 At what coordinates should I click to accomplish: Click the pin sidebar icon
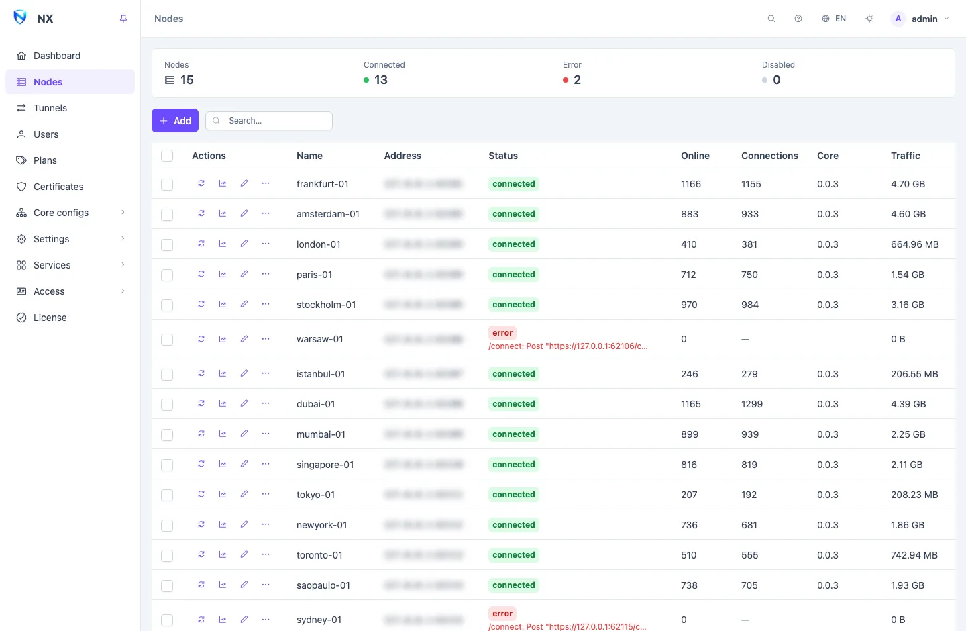click(123, 19)
